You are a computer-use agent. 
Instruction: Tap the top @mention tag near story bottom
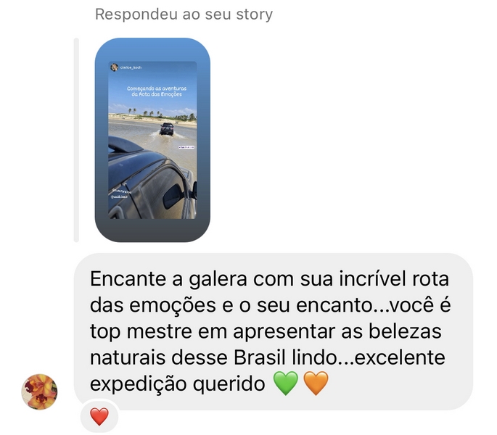tap(122, 191)
